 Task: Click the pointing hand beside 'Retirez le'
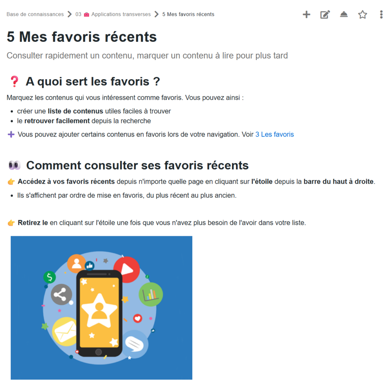coord(11,223)
